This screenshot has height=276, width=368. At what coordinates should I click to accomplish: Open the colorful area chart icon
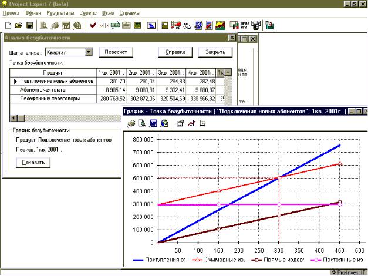click(x=220, y=25)
